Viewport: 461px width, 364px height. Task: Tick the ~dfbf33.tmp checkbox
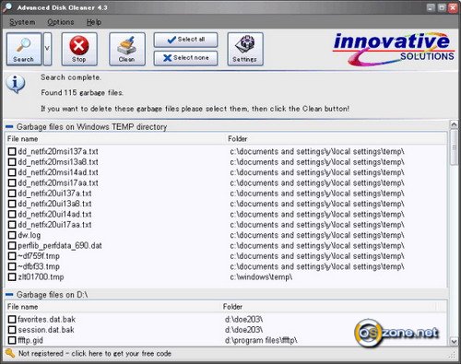coord(12,266)
